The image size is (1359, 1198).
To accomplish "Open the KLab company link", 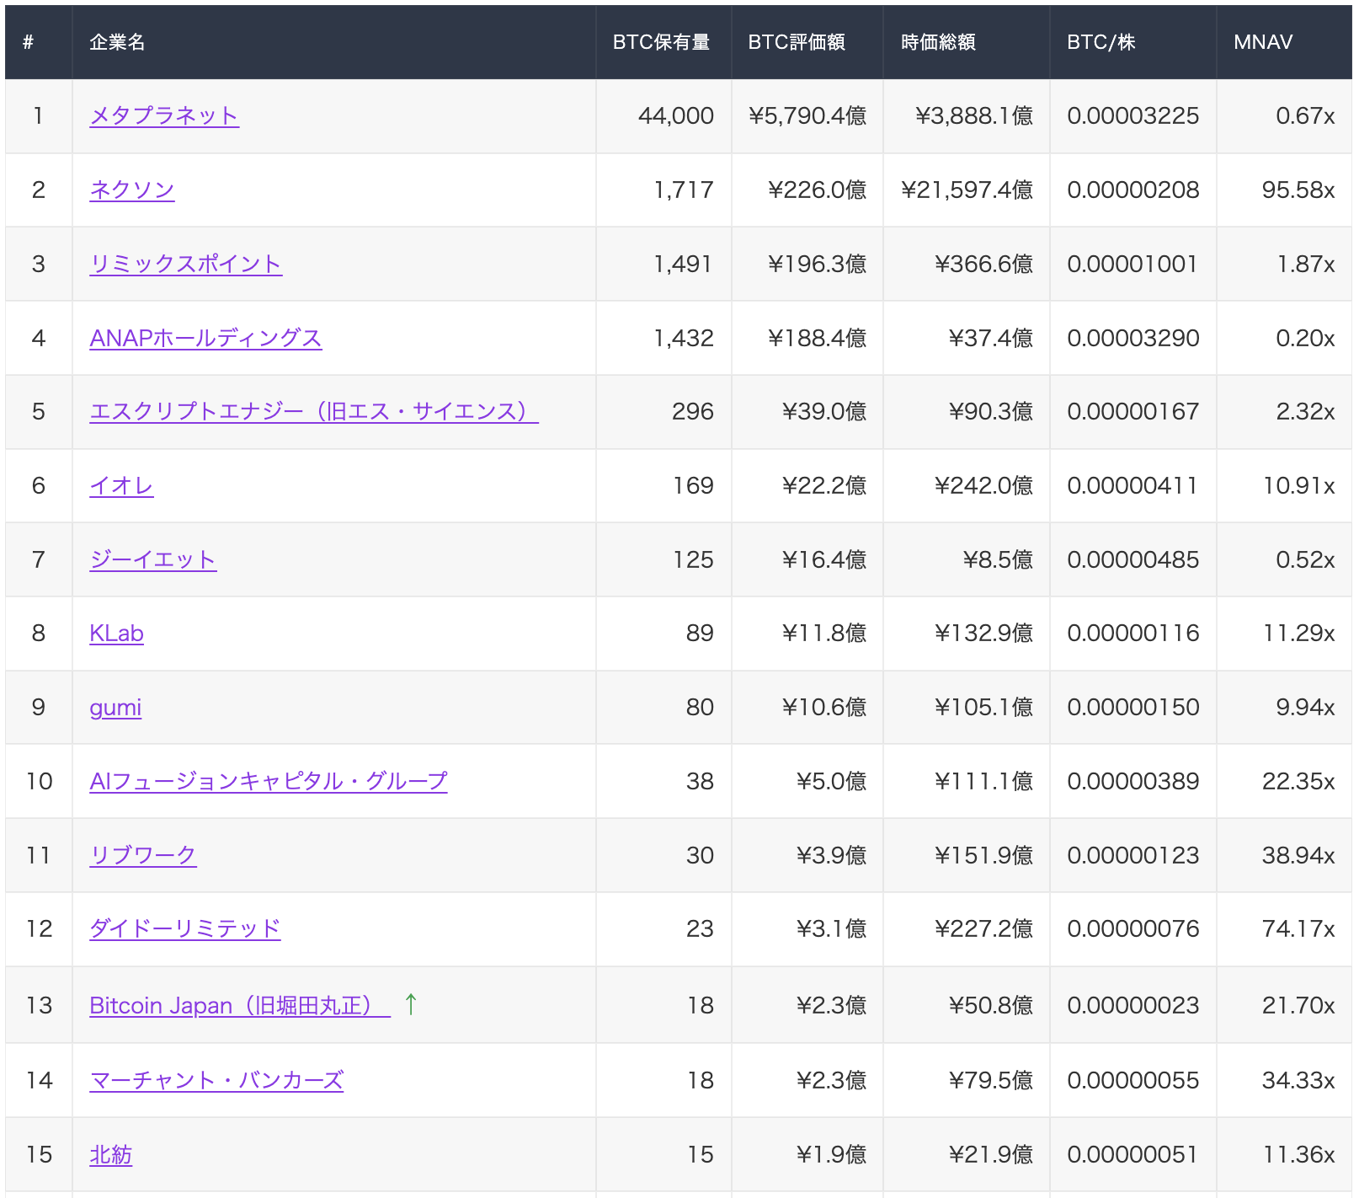I will 116,633.
